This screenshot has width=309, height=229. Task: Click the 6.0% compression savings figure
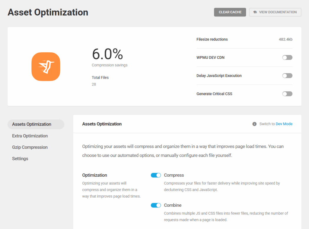tap(107, 54)
